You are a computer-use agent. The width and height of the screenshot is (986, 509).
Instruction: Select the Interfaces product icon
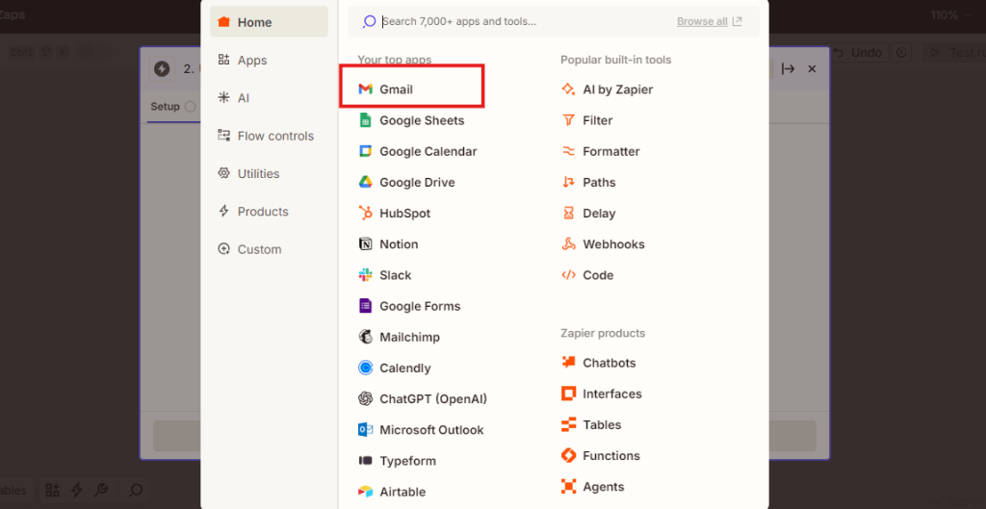568,394
